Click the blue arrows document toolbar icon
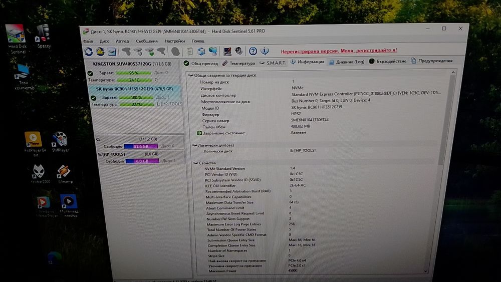 [201, 52]
